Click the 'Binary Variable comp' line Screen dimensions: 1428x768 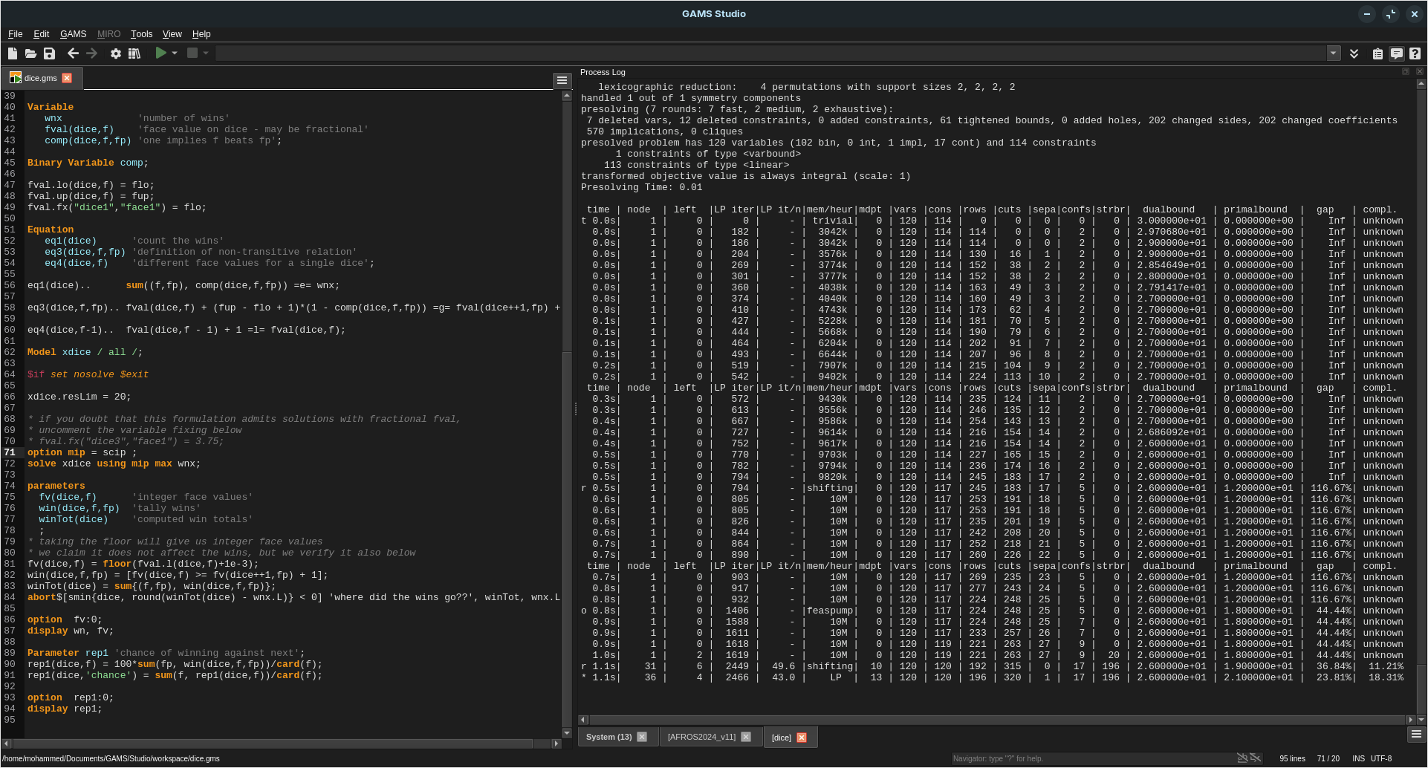click(x=88, y=163)
